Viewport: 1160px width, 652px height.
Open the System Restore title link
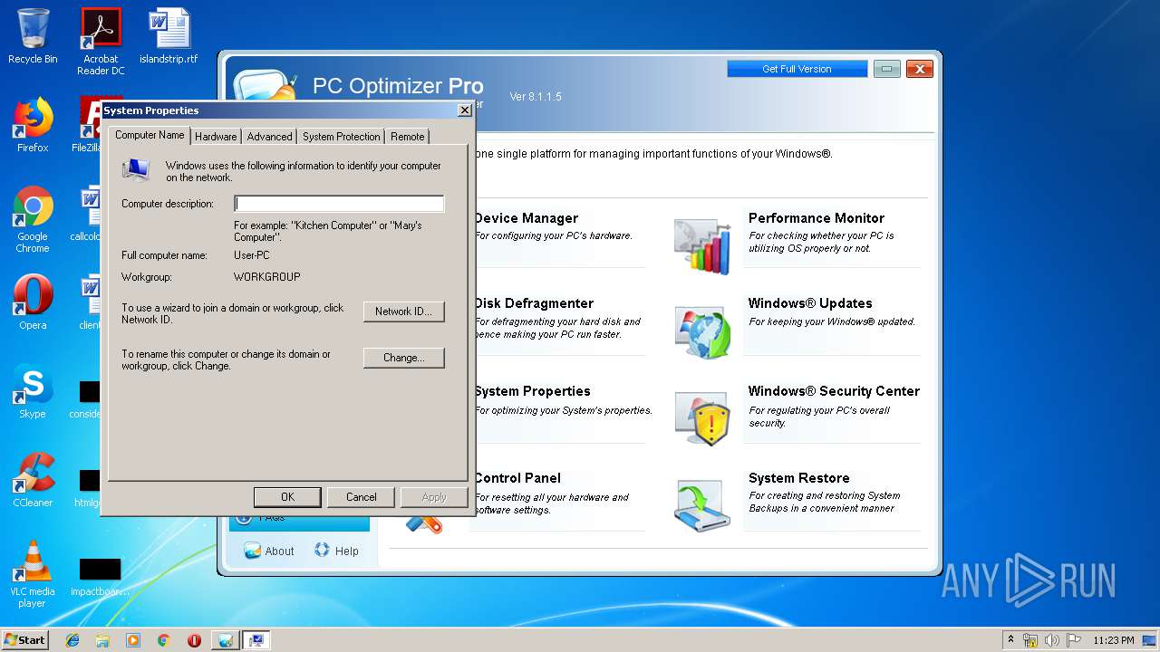(x=799, y=478)
